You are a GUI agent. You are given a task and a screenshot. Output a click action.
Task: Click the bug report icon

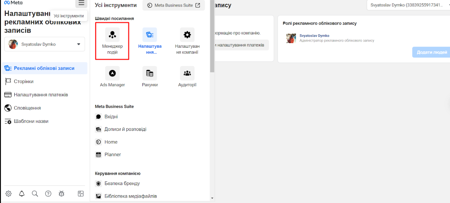point(61,194)
